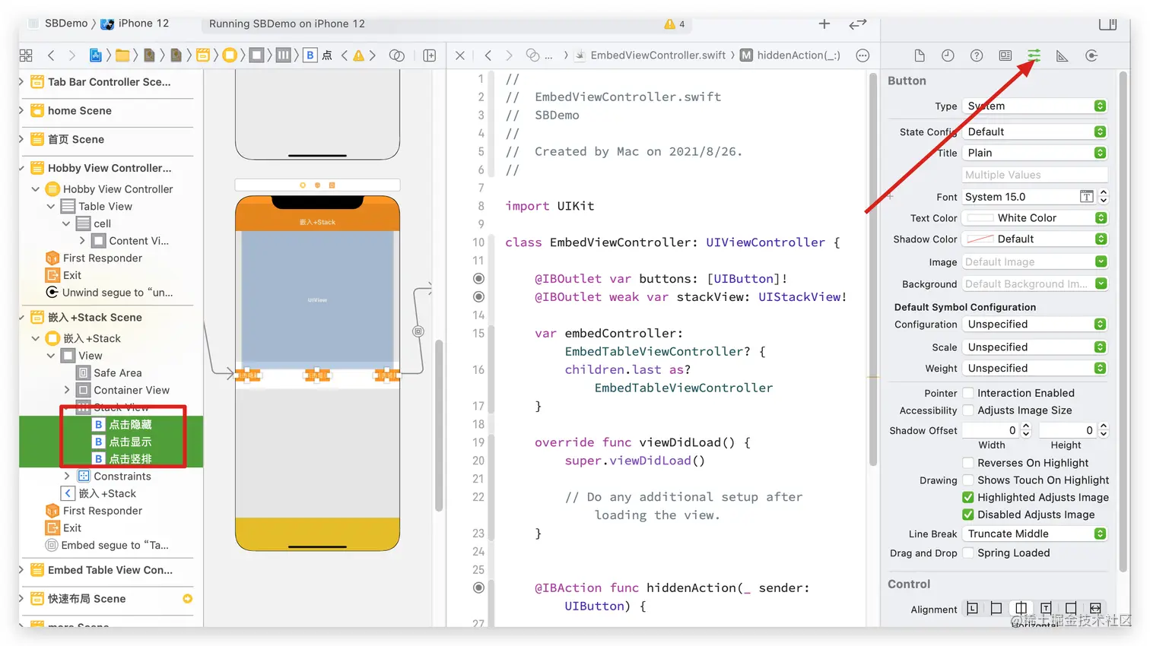Click the title Multiple Values text field
Viewport: 1150px width, 646px height.
(x=1034, y=175)
